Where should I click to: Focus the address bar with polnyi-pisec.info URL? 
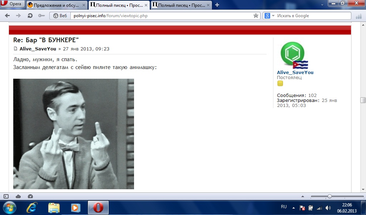tap(162, 16)
